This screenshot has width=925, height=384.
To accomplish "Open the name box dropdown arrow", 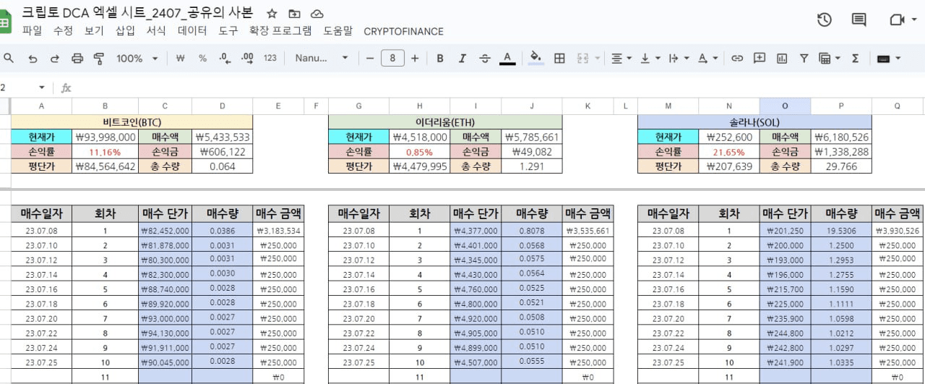I will pos(41,88).
